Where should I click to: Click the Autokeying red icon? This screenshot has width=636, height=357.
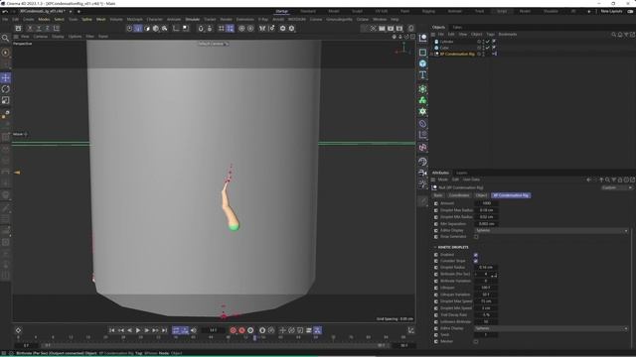point(241,330)
